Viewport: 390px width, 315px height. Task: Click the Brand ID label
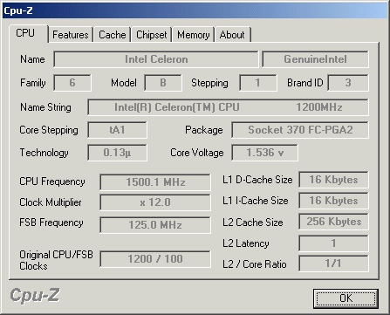[305, 83]
